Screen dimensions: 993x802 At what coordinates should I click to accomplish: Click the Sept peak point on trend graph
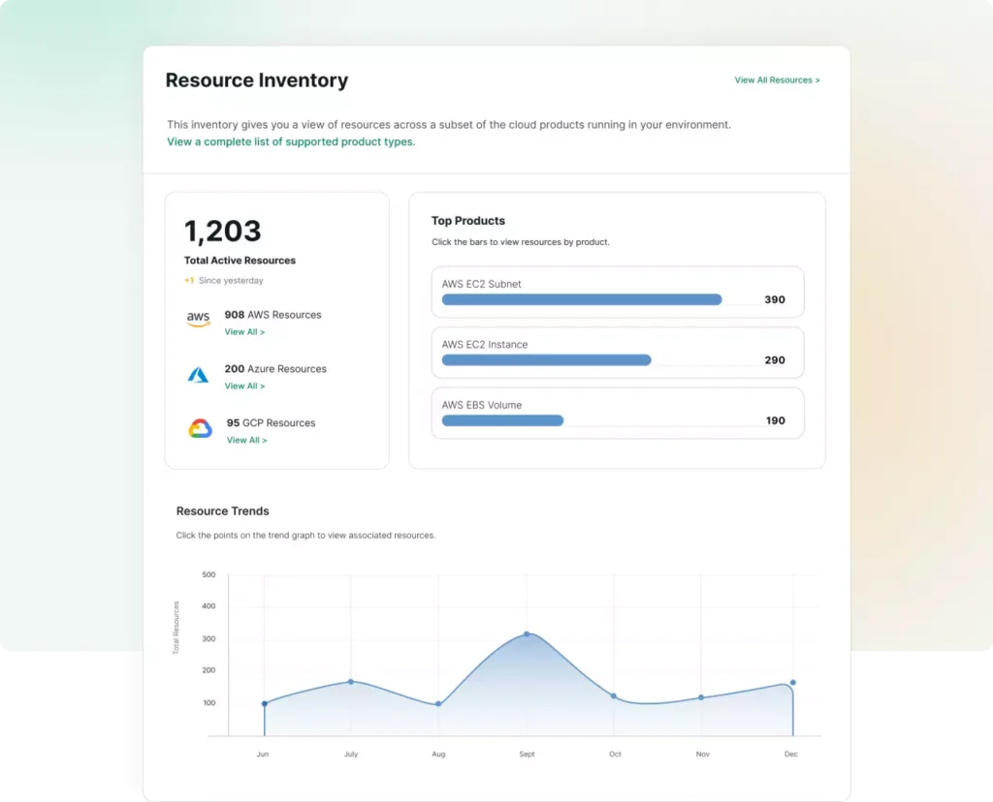pos(527,634)
